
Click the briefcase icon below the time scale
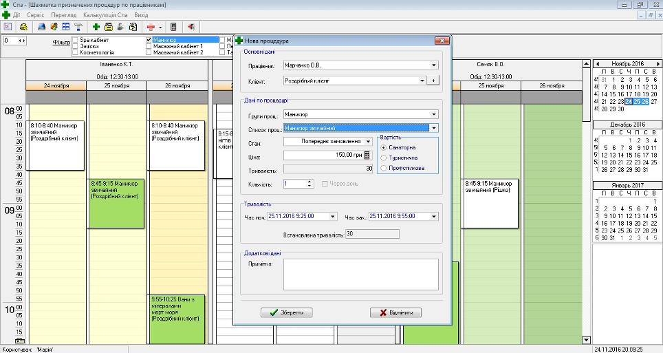coord(19,341)
